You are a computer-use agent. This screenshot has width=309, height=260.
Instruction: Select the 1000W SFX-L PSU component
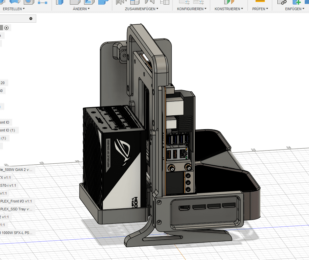pos(16,233)
